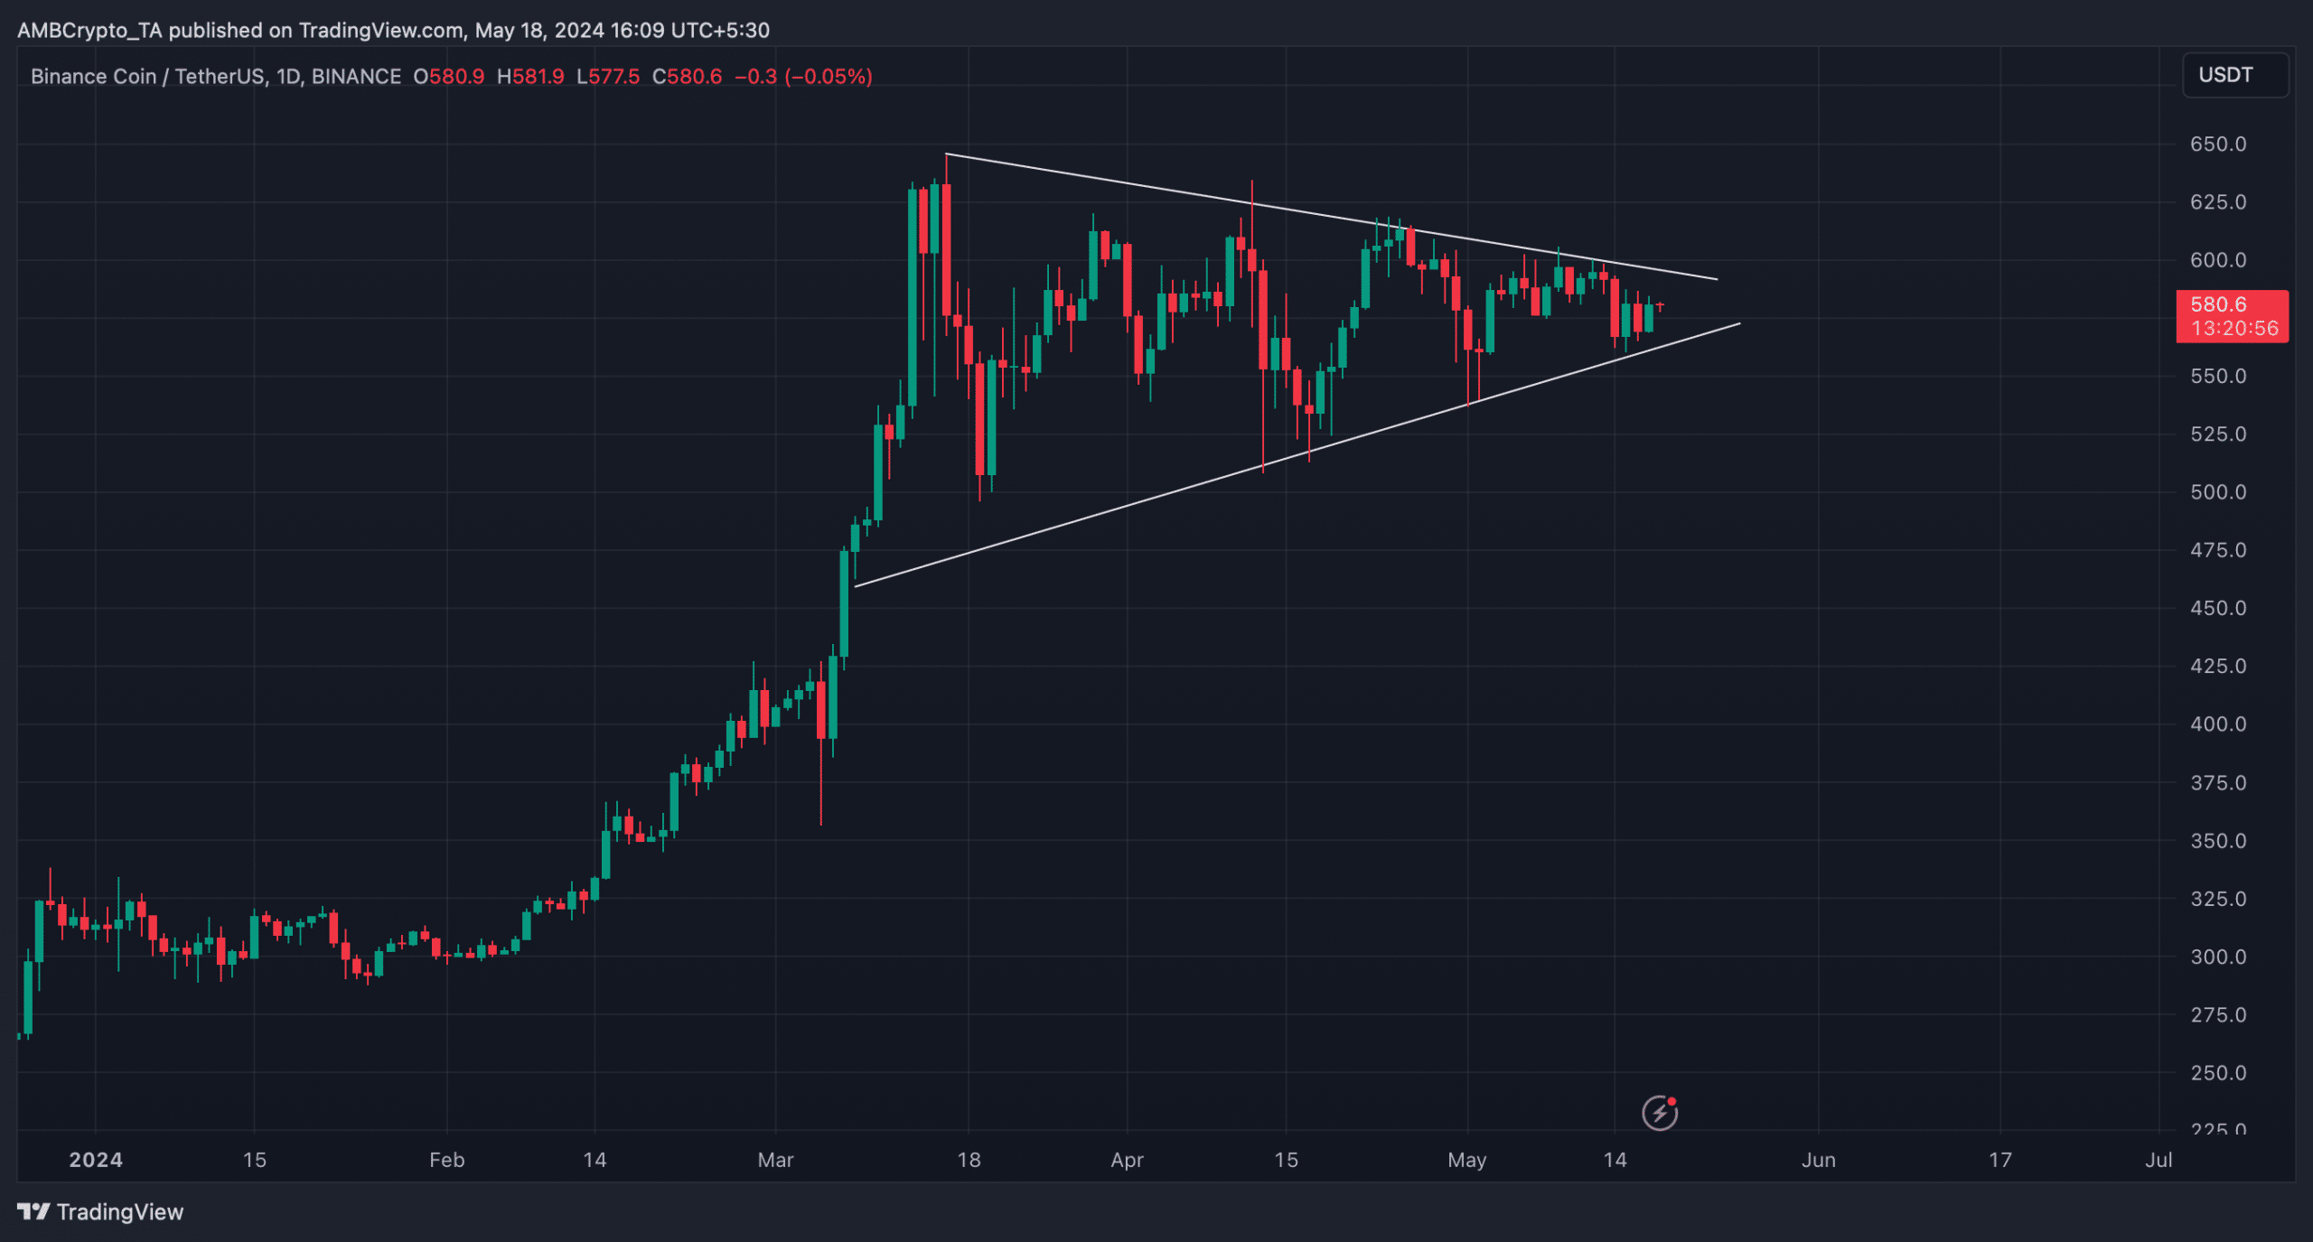Click the 13:20:56 candle countdown timer
The height and width of the screenshot is (1242, 2313).
pos(2234,329)
